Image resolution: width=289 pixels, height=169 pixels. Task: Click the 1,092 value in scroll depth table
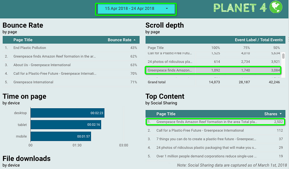215,70
